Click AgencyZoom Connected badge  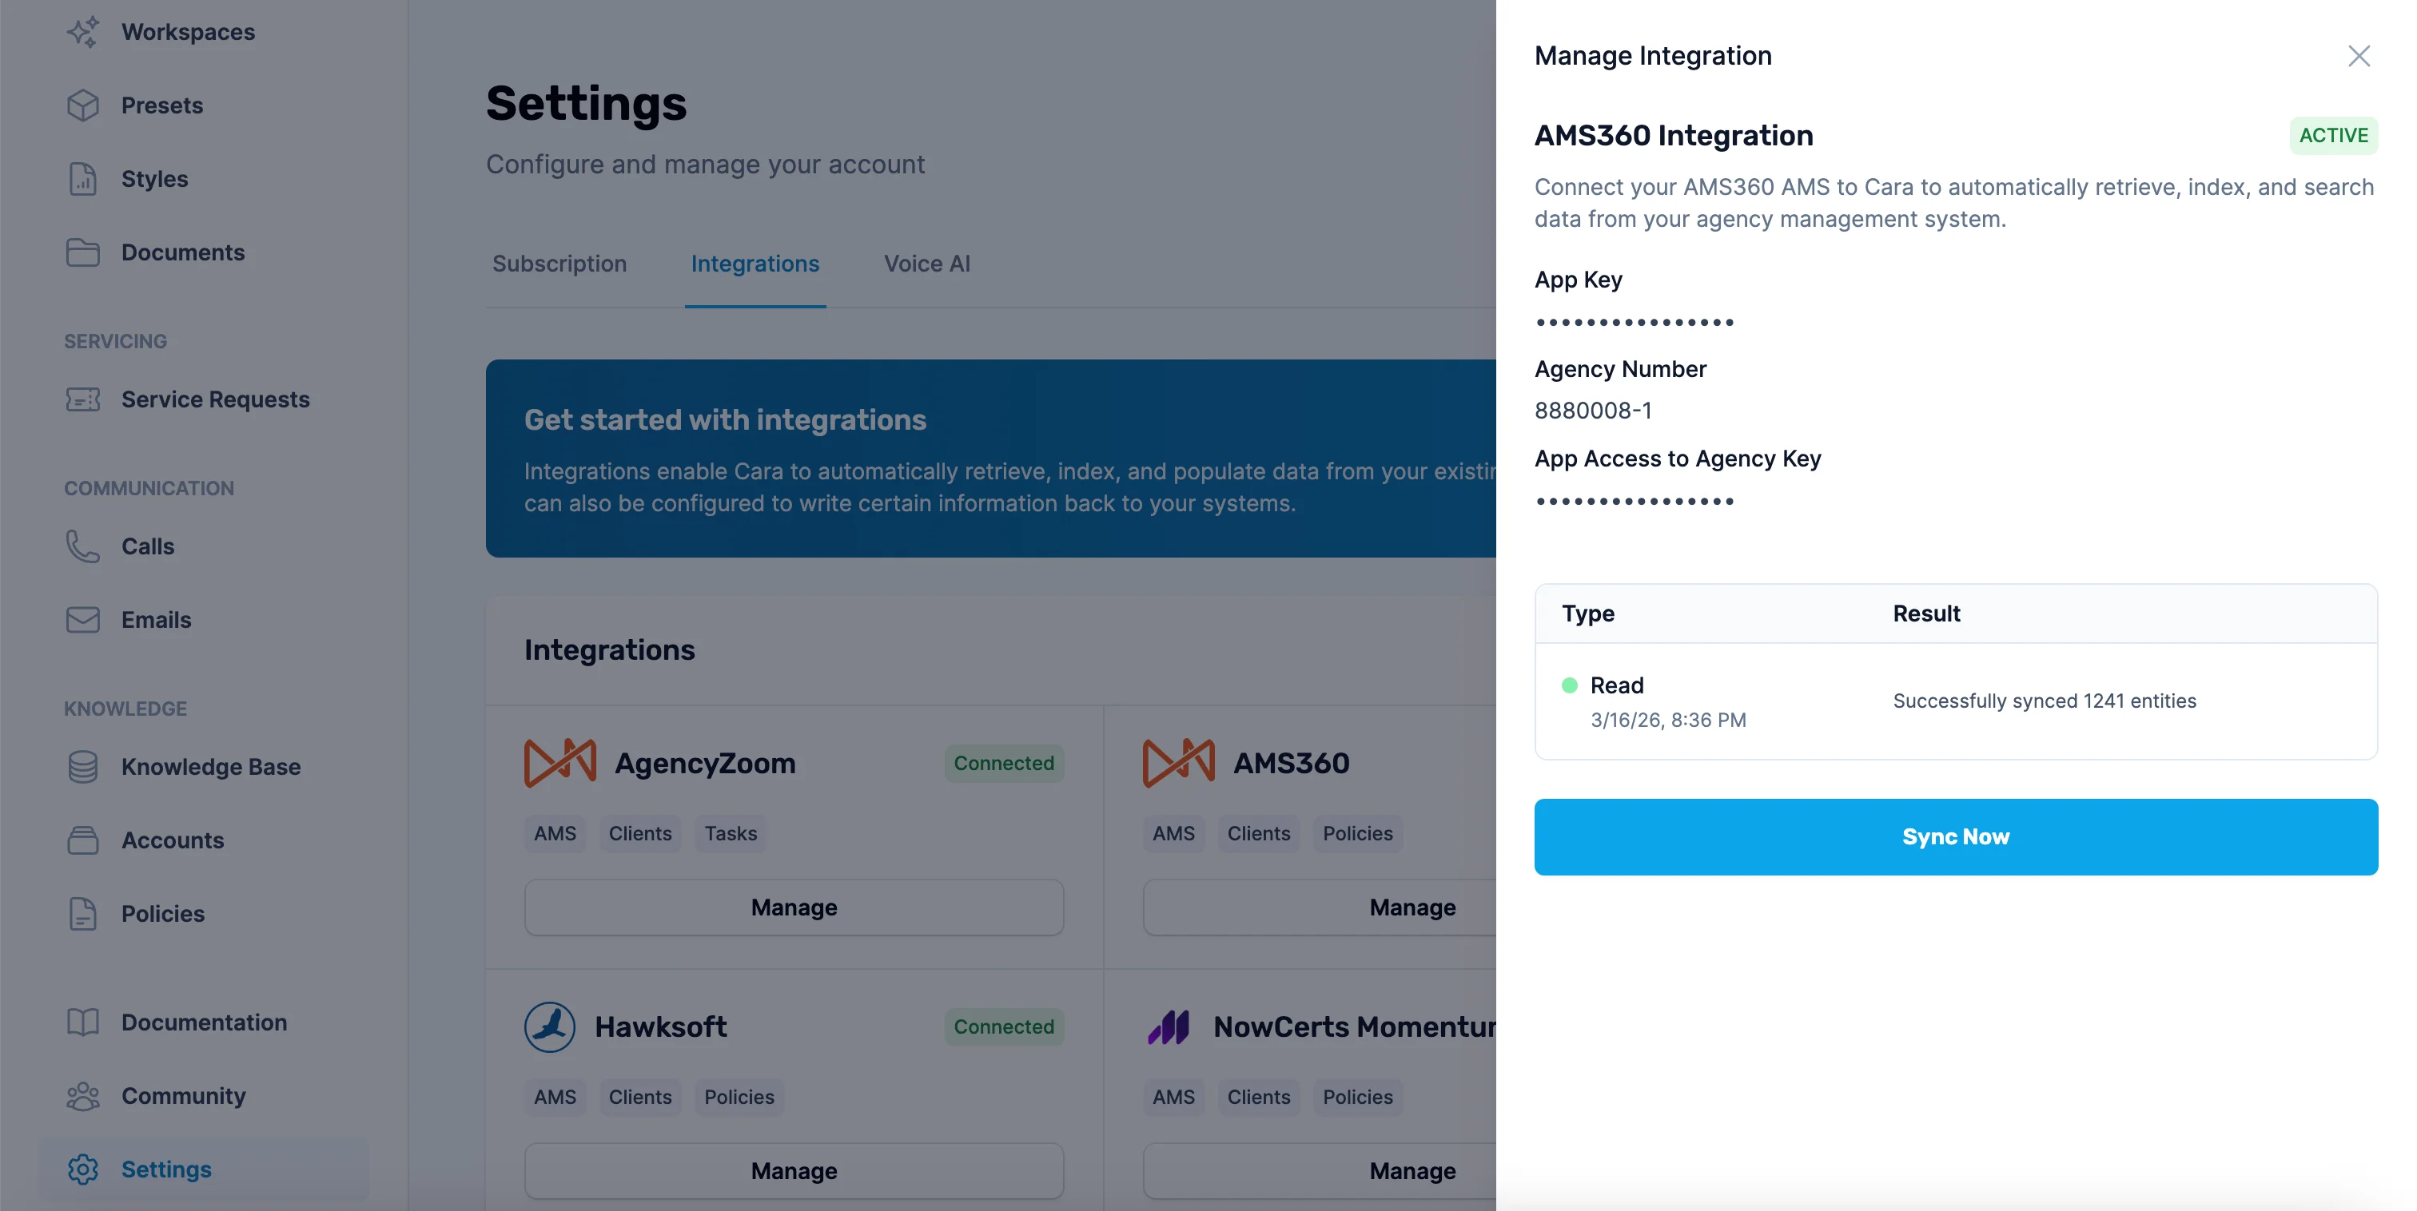pos(1004,763)
